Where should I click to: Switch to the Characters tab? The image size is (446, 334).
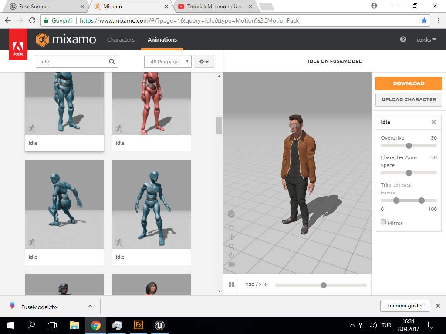point(121,40)
